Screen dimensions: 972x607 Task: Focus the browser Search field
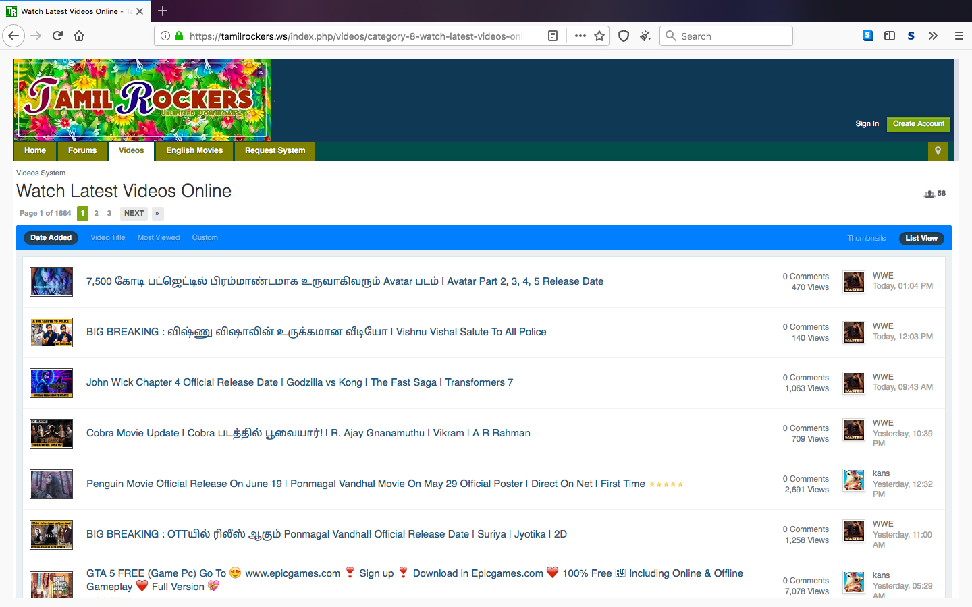[x=726, y=36]
